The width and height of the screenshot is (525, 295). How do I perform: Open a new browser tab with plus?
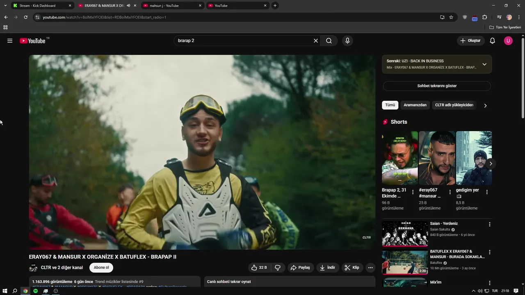pyautogui.click(x=275, y=6)
